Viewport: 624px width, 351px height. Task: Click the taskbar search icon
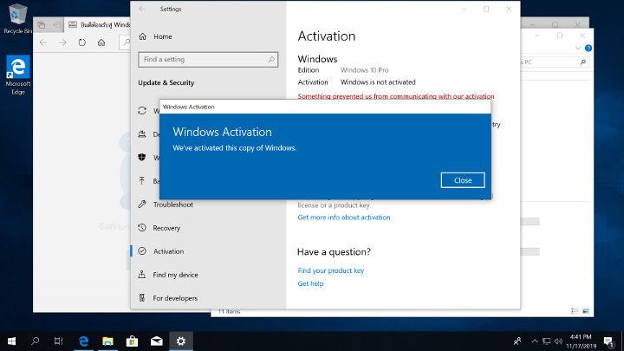pos(35,341)
